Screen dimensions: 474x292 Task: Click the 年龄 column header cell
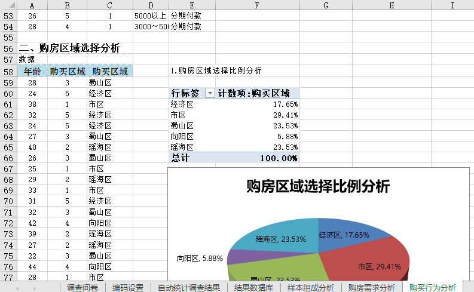tap(32, 72)
